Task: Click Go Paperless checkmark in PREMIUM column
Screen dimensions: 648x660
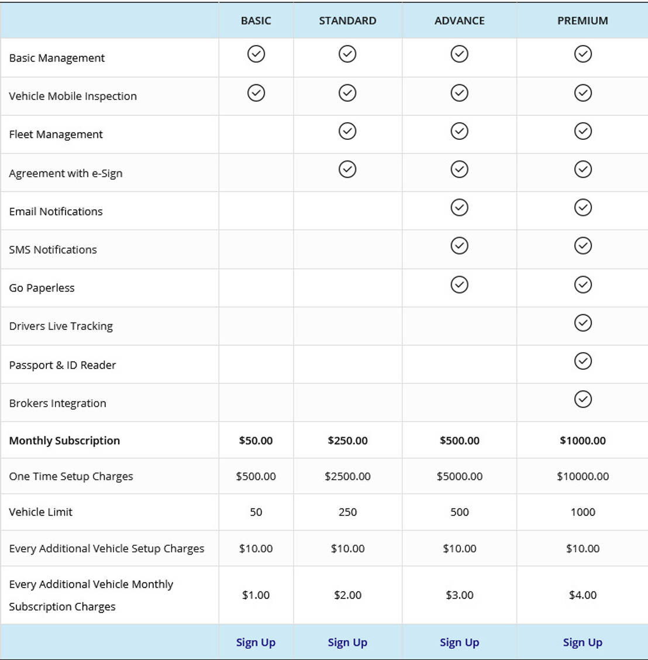Action: click(582, 284)
